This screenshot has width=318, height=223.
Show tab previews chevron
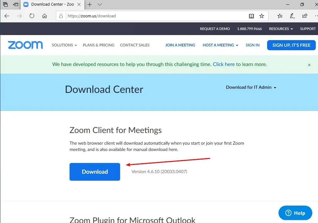tap(100, 4)
